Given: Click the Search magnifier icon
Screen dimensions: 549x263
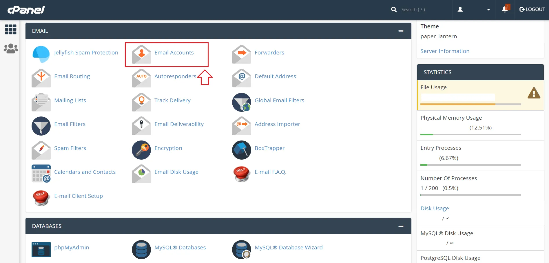Looking at the screenshot, I should pos(394,10).
